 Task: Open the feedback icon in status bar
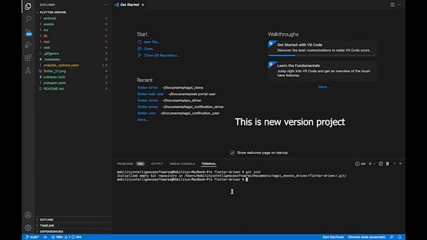(392, 237)
